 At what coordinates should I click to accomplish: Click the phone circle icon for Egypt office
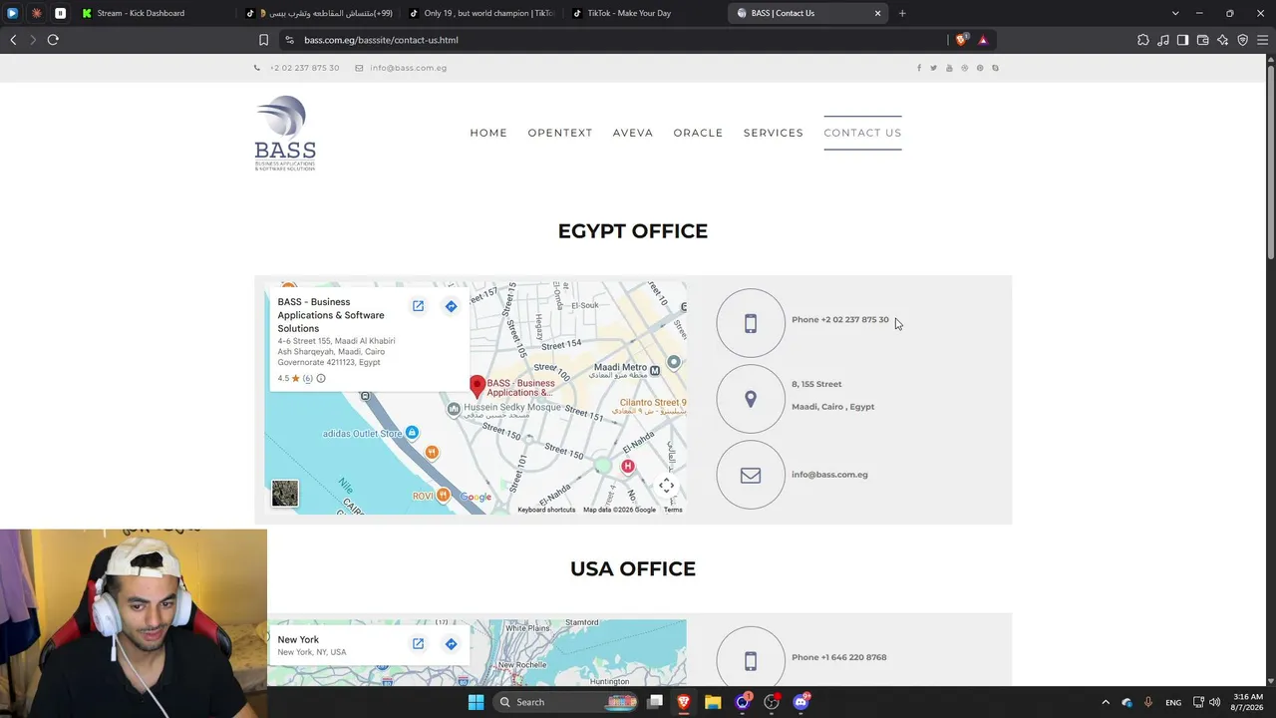tap(751, 323)
